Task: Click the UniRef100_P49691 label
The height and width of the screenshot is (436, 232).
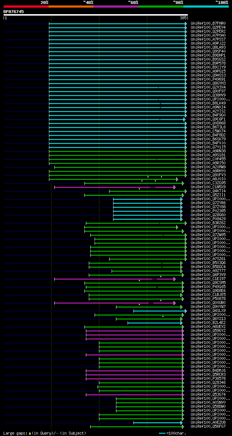Action: coord(208,79)
